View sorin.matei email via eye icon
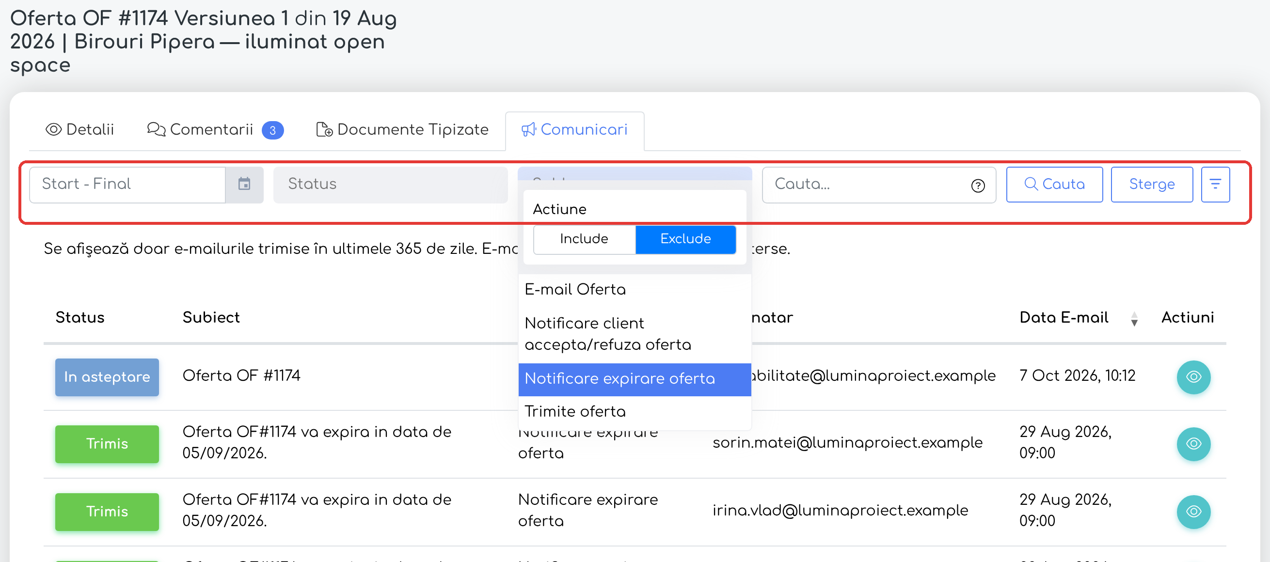1270x562 pixels. [x=1193, y=444]
